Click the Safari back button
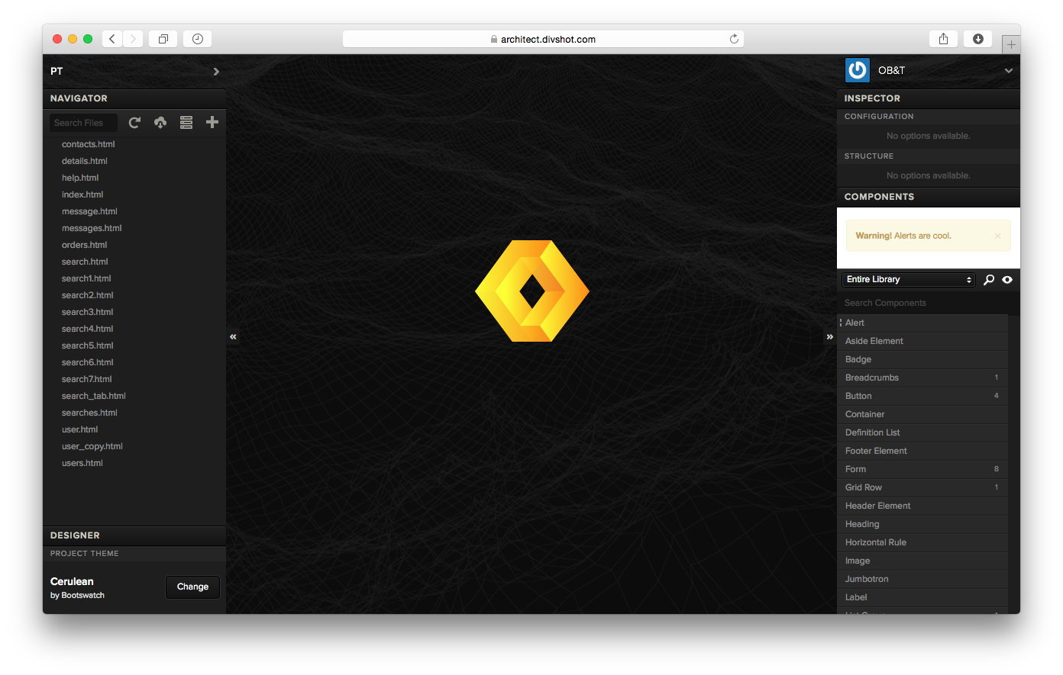The image size is (1063, 675). point(112,39)
